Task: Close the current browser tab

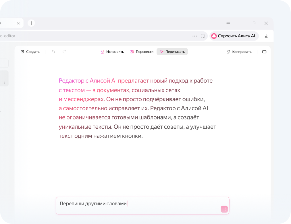Action: pos(18,23)
